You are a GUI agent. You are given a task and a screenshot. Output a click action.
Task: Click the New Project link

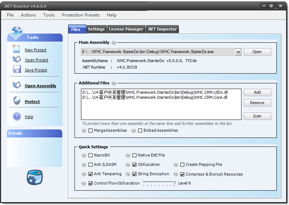coord(36,50)
